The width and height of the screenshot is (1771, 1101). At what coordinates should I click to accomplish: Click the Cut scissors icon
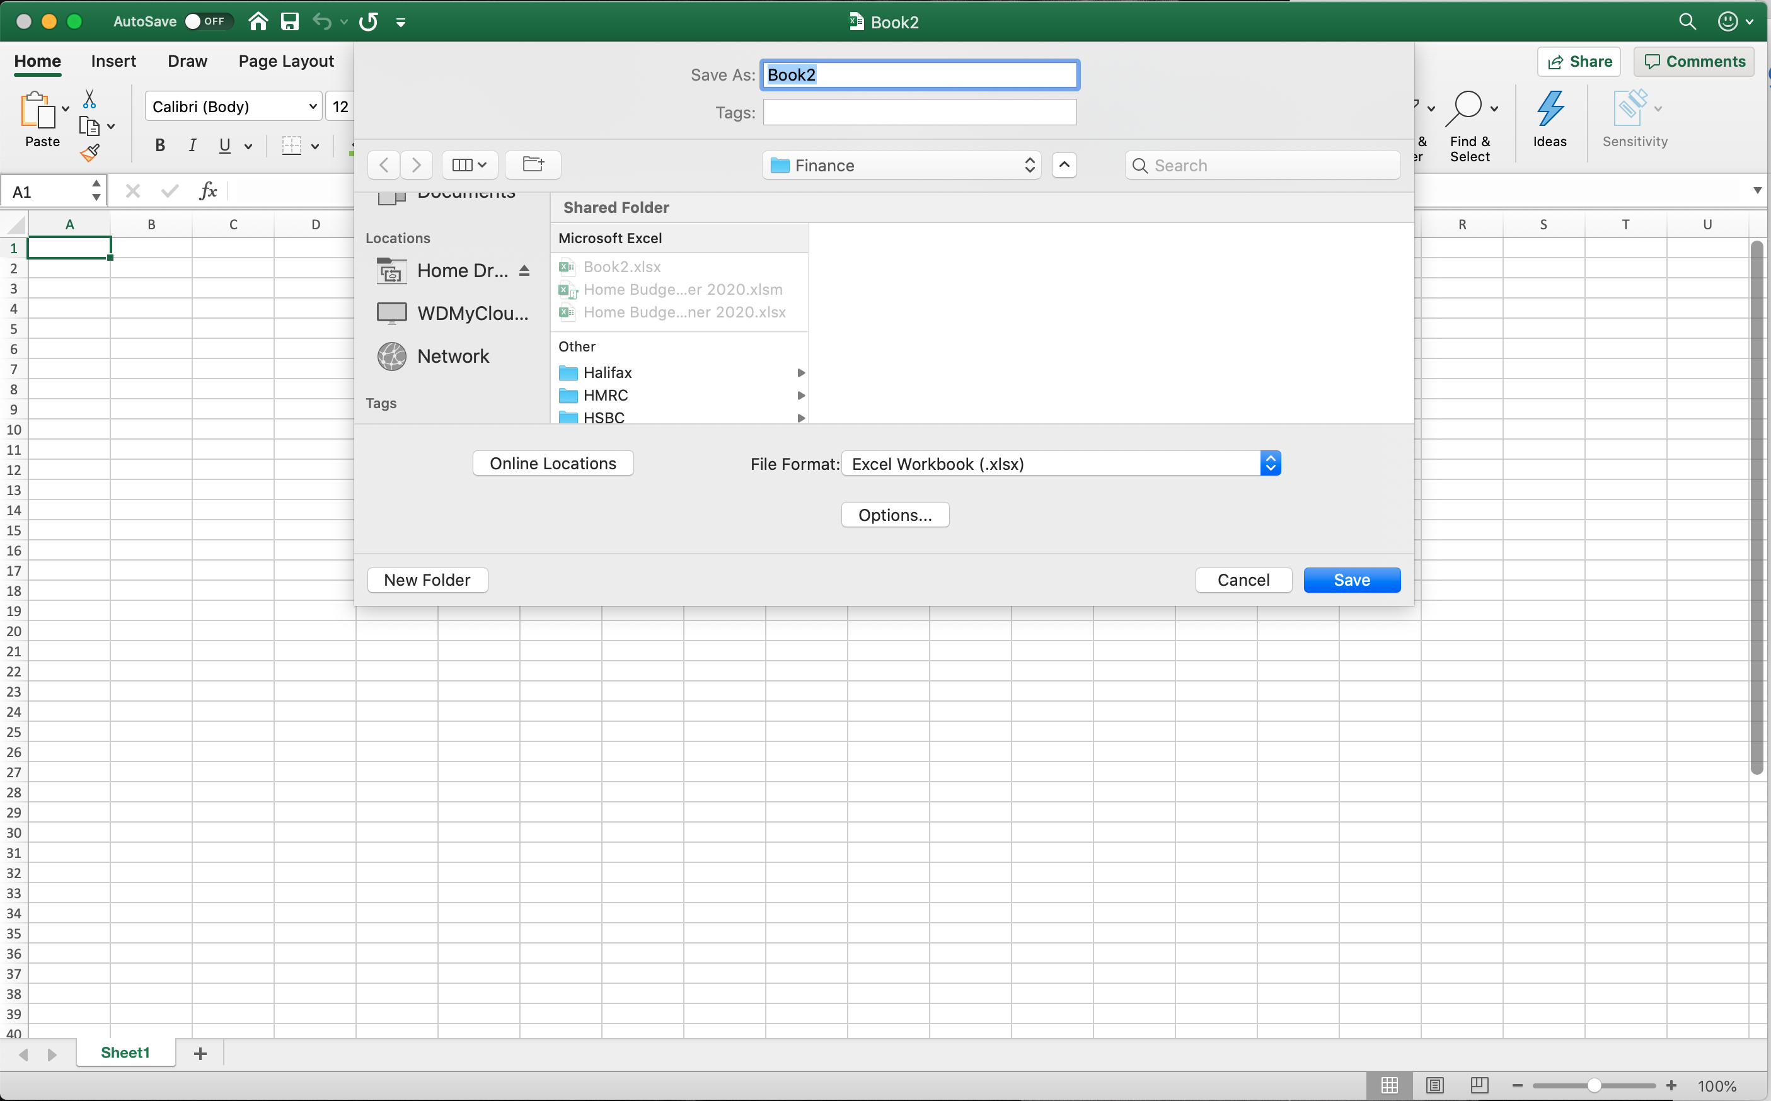[89, 98]
